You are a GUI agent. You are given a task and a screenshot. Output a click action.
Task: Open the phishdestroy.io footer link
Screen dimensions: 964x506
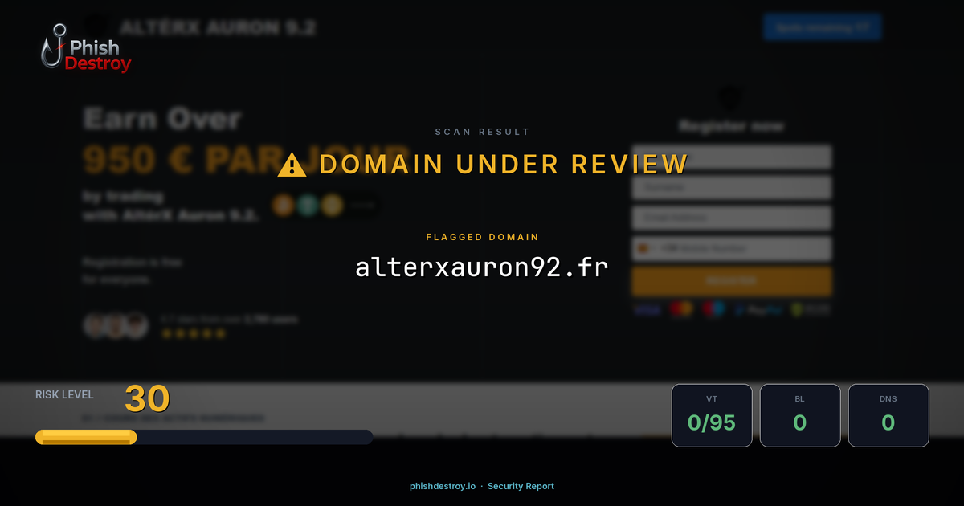click(x=443, y=486)
